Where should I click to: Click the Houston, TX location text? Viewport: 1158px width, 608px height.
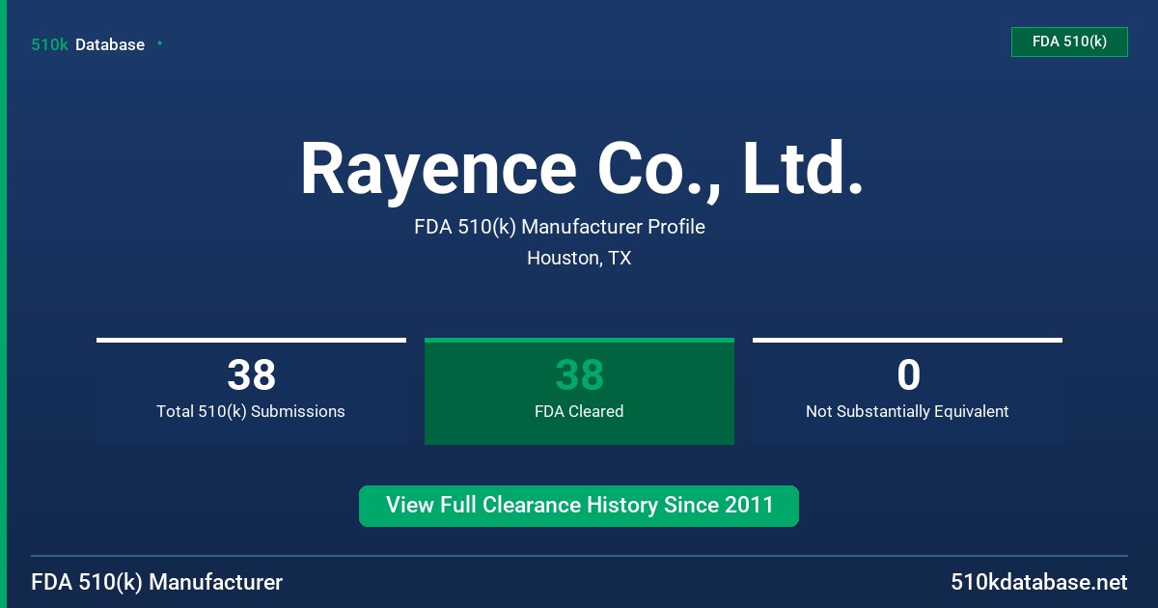pos(579,259)
